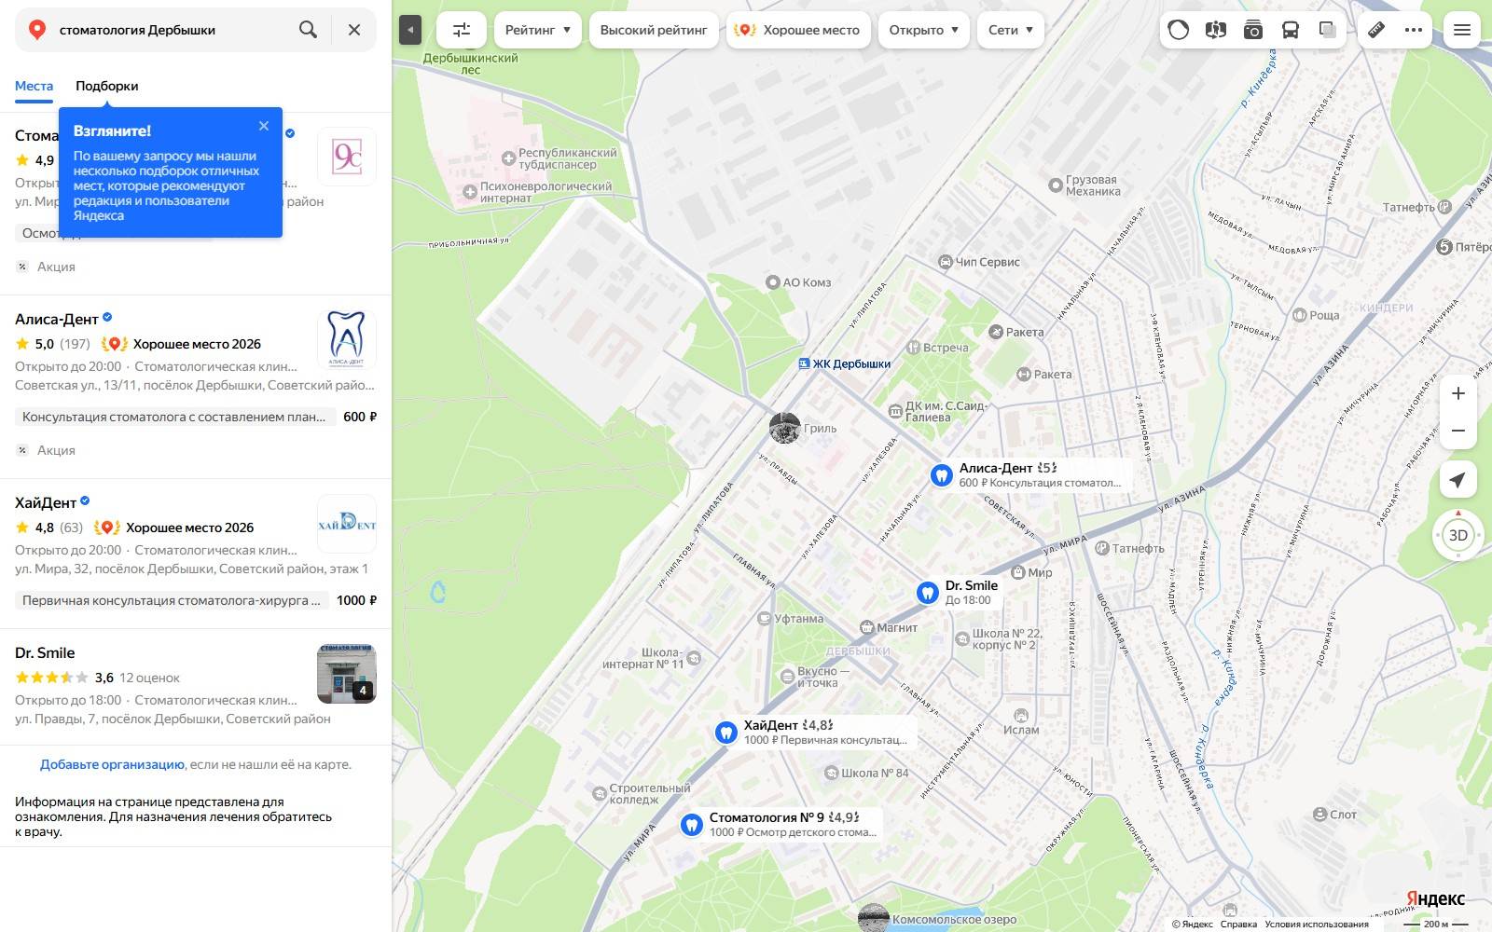1492x932 pixels.
Task: Open the Справка link in the map footer
Action: (1238, 925)
